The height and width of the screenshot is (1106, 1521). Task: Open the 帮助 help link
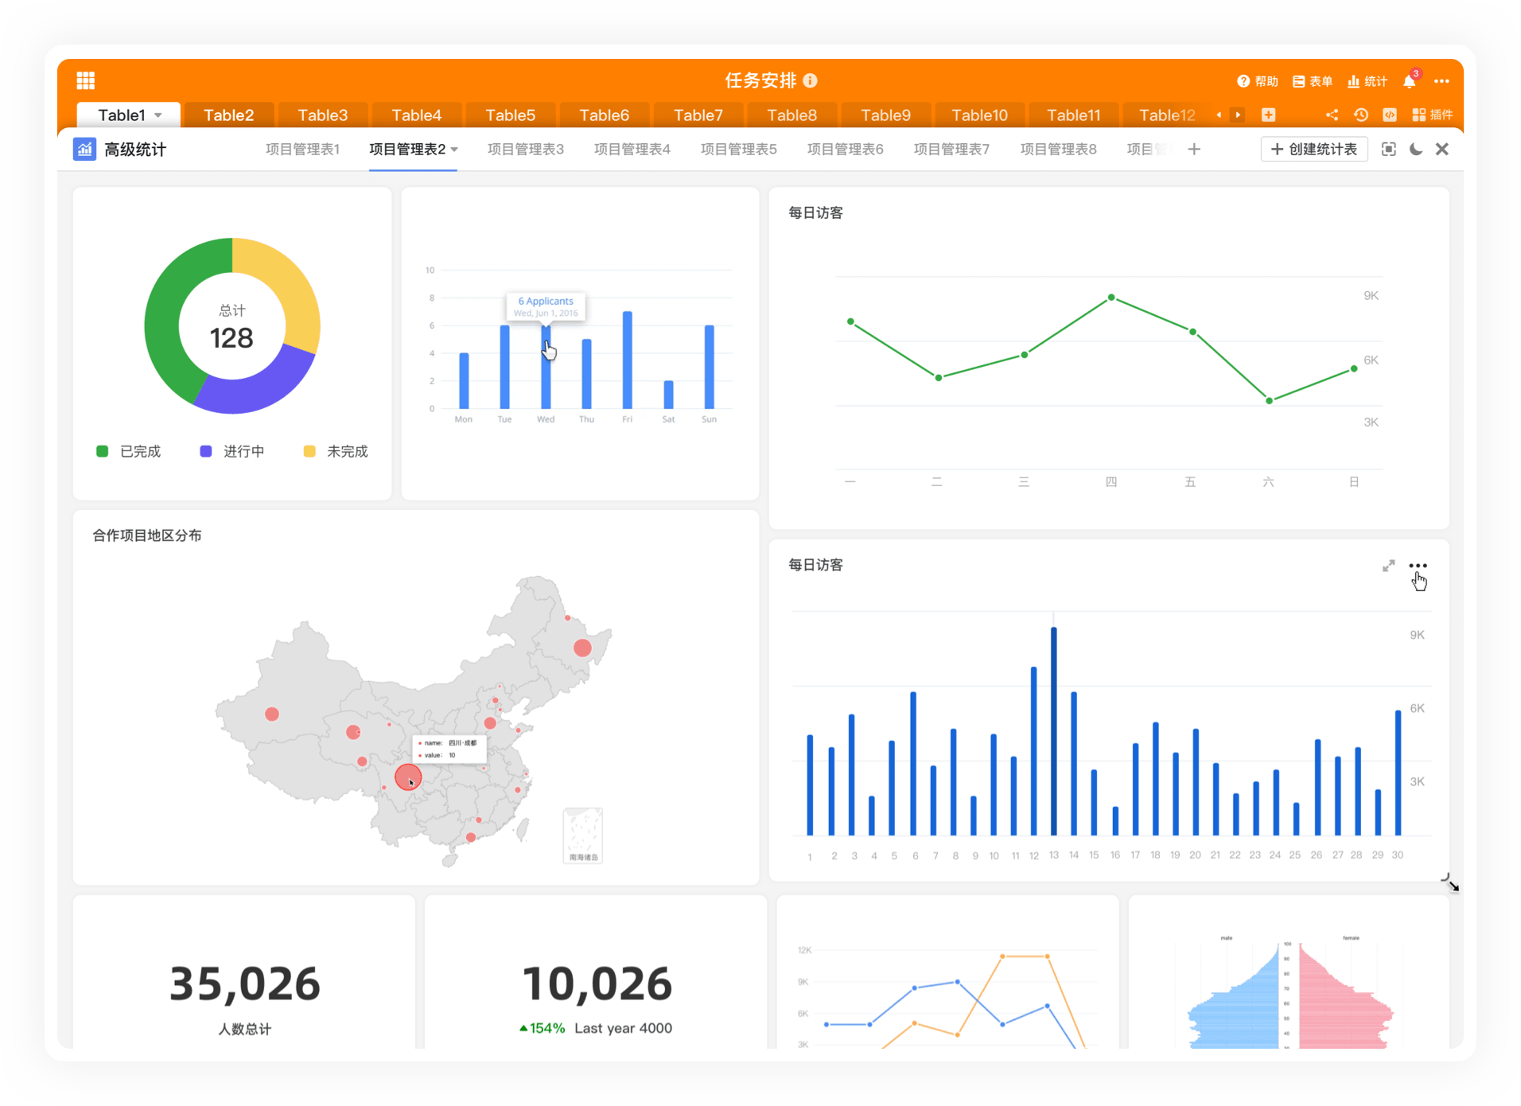click(1258, 81)
